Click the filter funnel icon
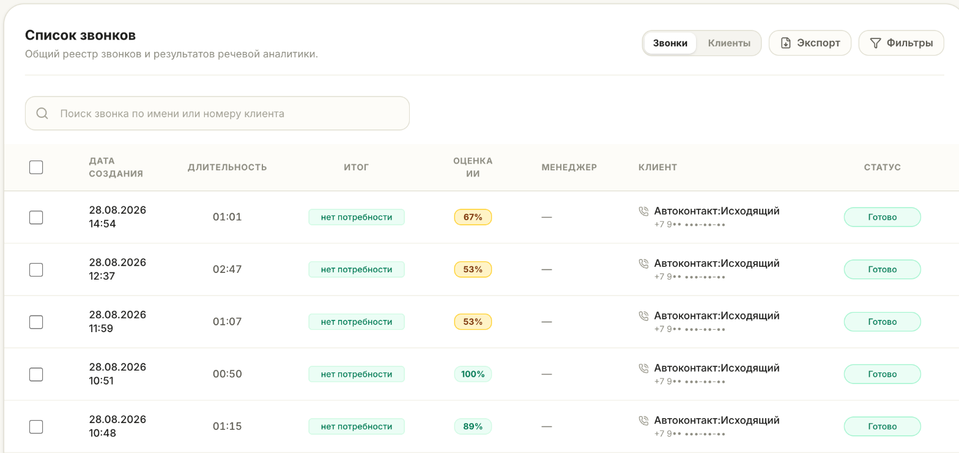 tap(875, 43)
